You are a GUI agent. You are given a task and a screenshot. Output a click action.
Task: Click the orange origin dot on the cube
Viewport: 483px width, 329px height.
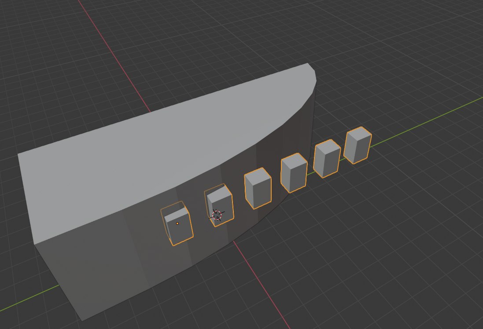coord(177,223)
